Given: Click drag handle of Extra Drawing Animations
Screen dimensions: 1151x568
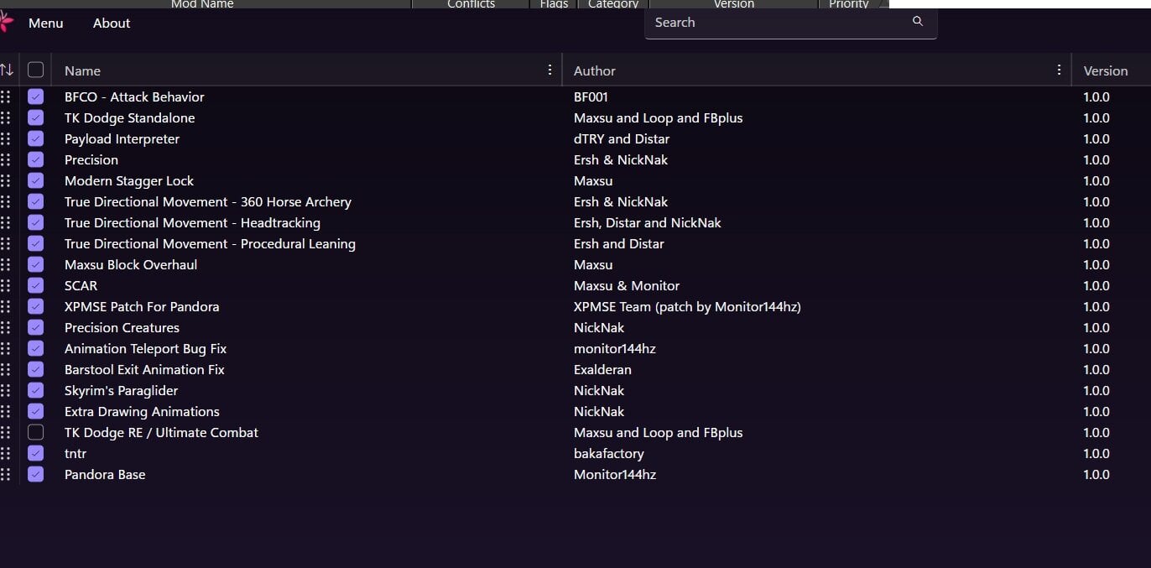Looking at the screenshot, I should pos(6,411).
